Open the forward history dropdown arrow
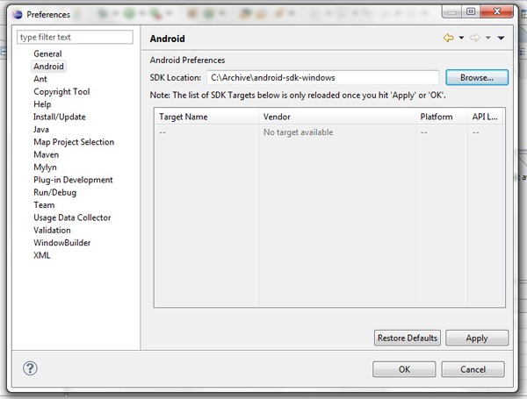The image size is (527, 399). 488,38
